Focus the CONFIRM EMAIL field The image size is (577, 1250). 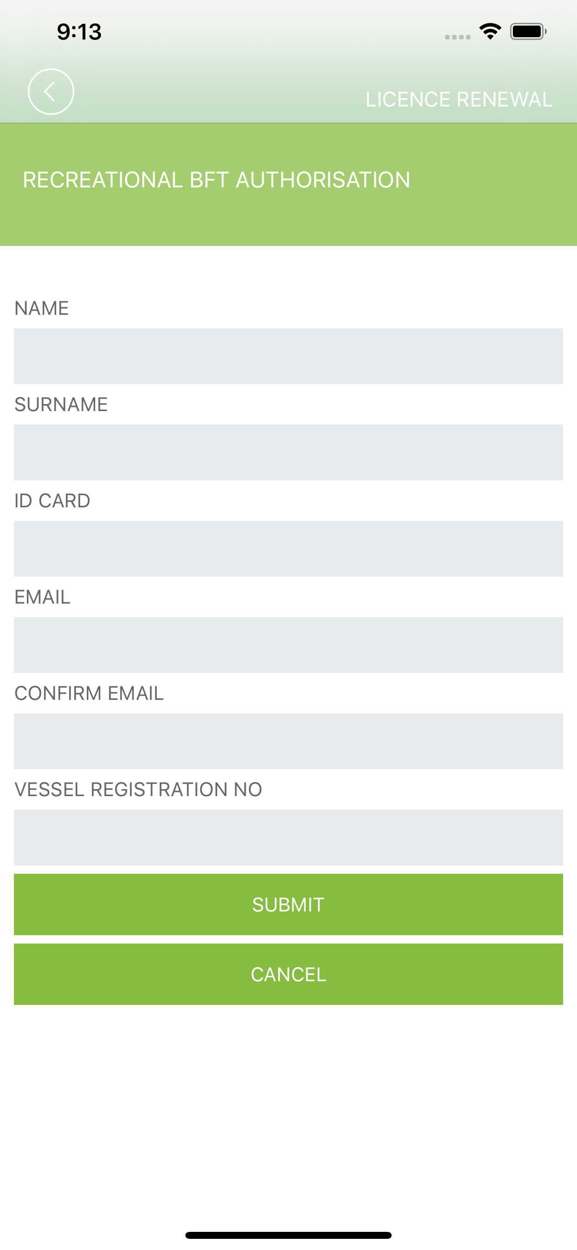click(288, 741)
